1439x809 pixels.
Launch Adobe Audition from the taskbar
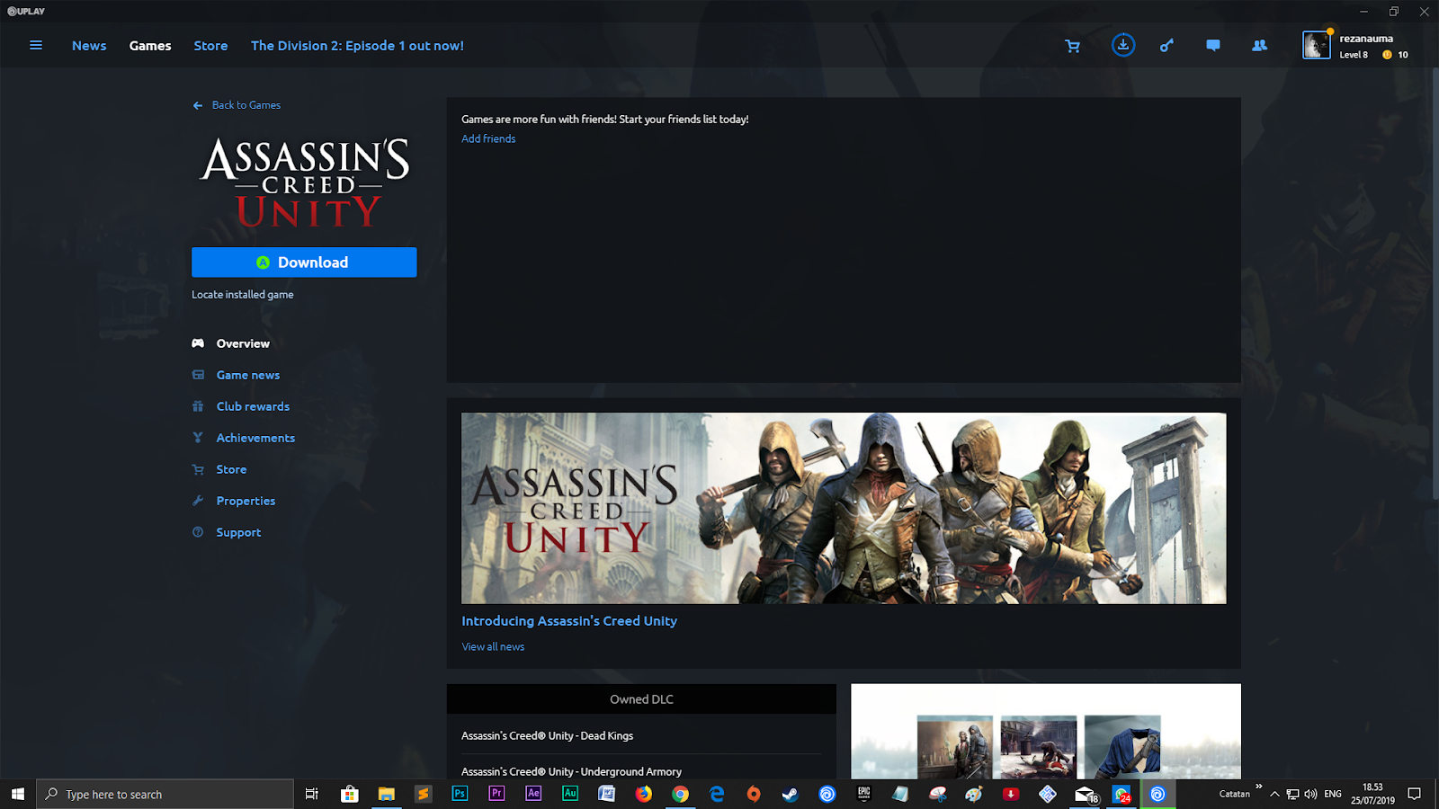pos(570,794)
